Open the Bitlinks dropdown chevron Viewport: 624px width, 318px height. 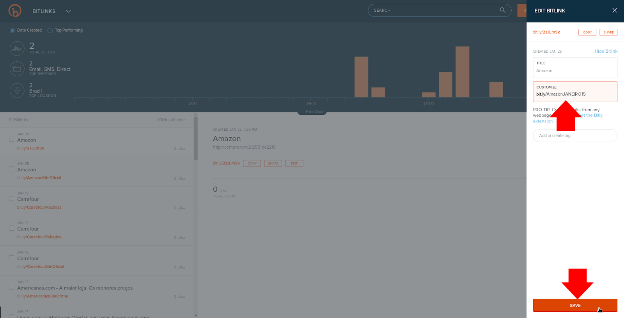pyautogui.click(x=68, y=11)
